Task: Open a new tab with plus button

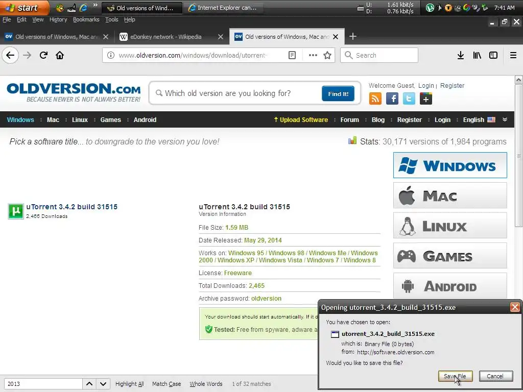Action: [x=353, y=36]
